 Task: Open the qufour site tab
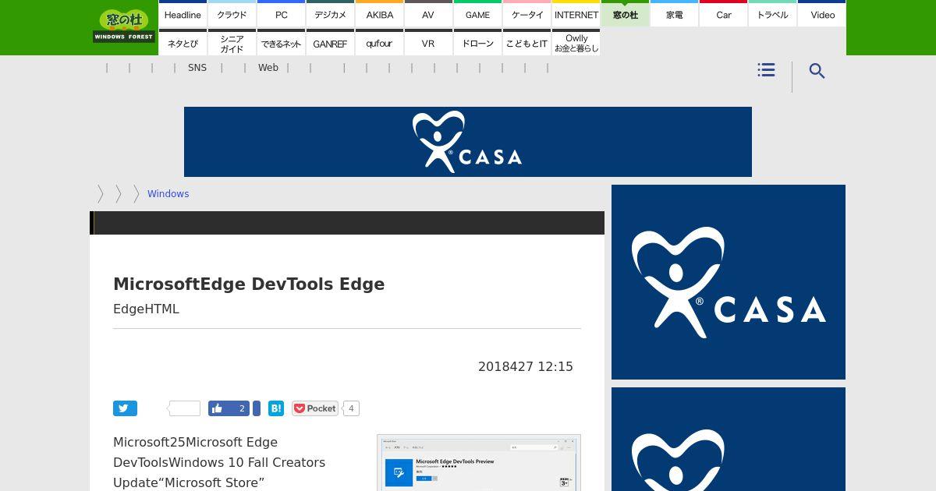379,42
